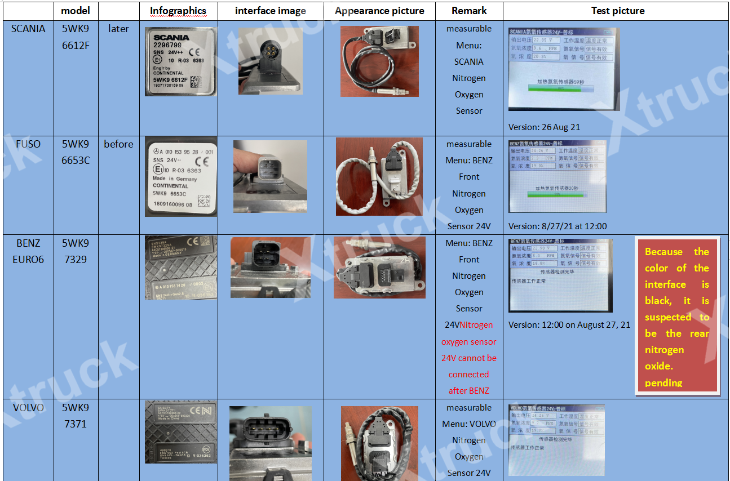
Task: View the BENZ EURO6 appearance picture
Action: [x=379, y=267]
